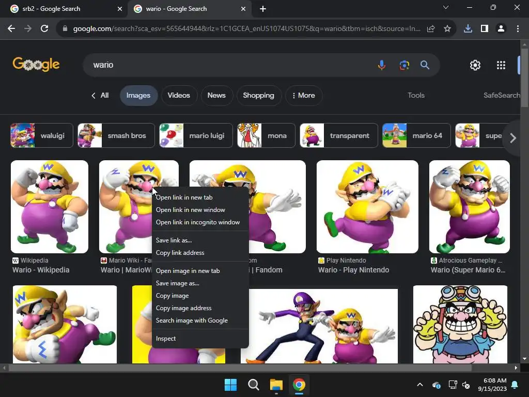529x397 pixels.
Task: Reload the page with the refresh icon
Action: click(x=44, y=29)
